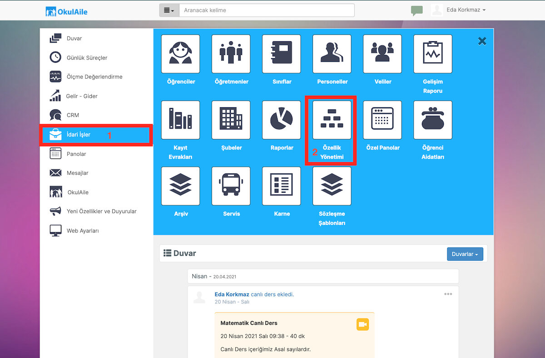Viewport: 545px width, 358px height.
Task: Close the blue İdari İşler panel
Action: [x=482, y=41]
